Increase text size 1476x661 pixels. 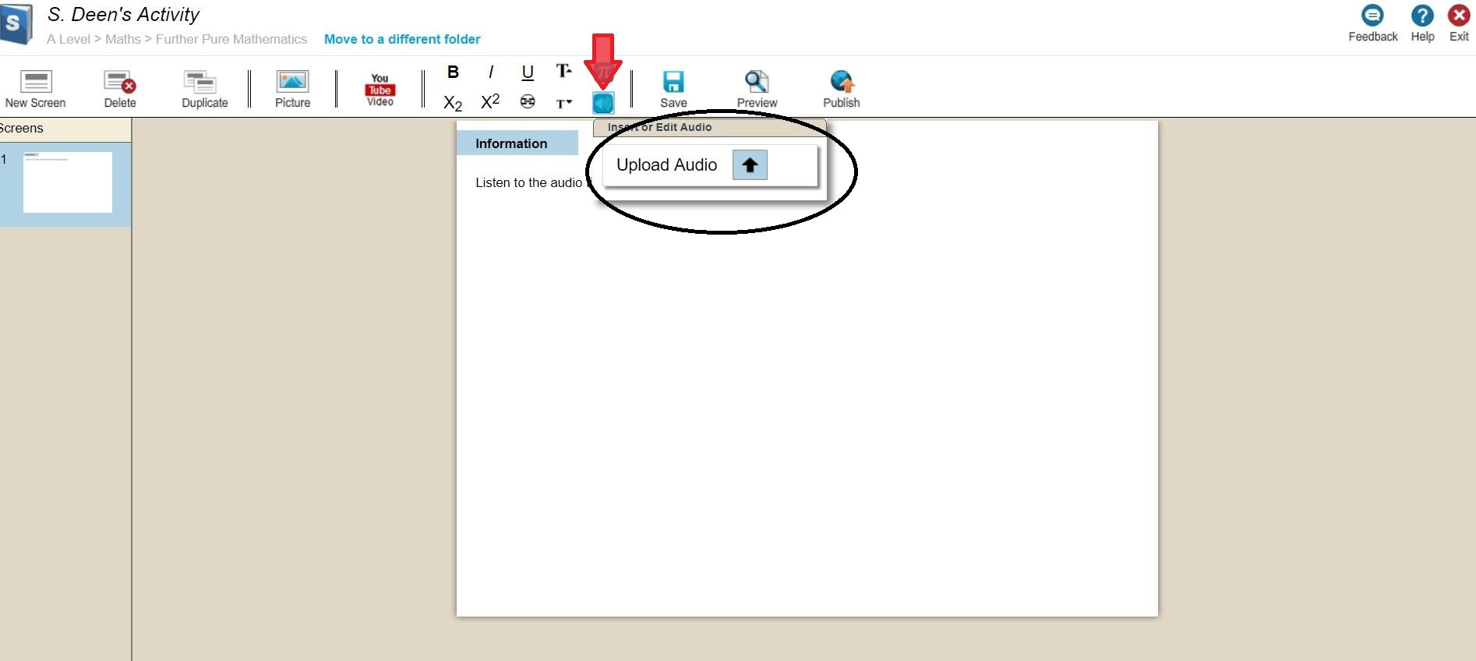563,72
